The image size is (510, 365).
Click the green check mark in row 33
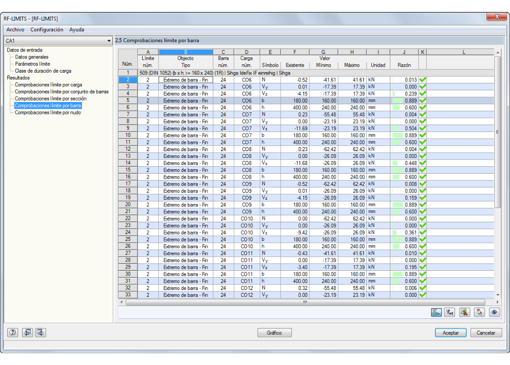[423, 295]
